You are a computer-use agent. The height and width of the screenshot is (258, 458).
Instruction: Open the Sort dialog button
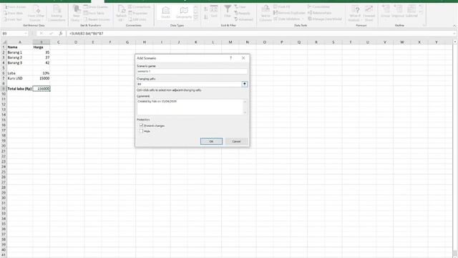pos(214,11)
